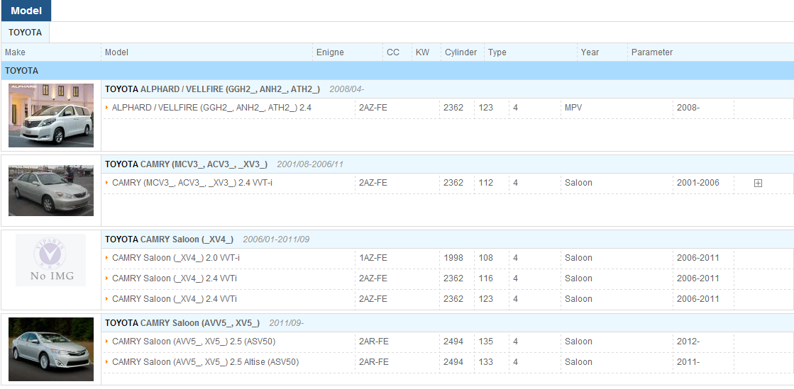Click the 1998 CC value
Screen dimensions: 794x389
[x=453, y=258]
